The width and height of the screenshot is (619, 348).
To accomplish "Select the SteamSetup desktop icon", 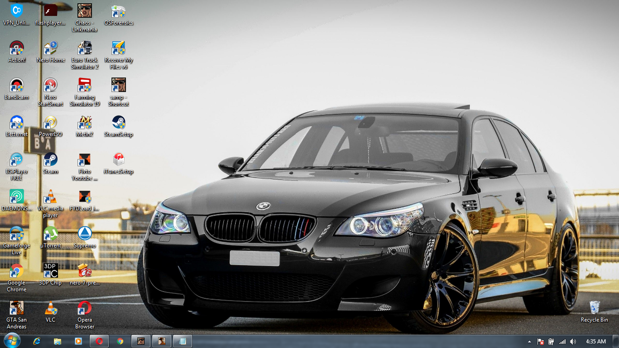I will 118,126.
